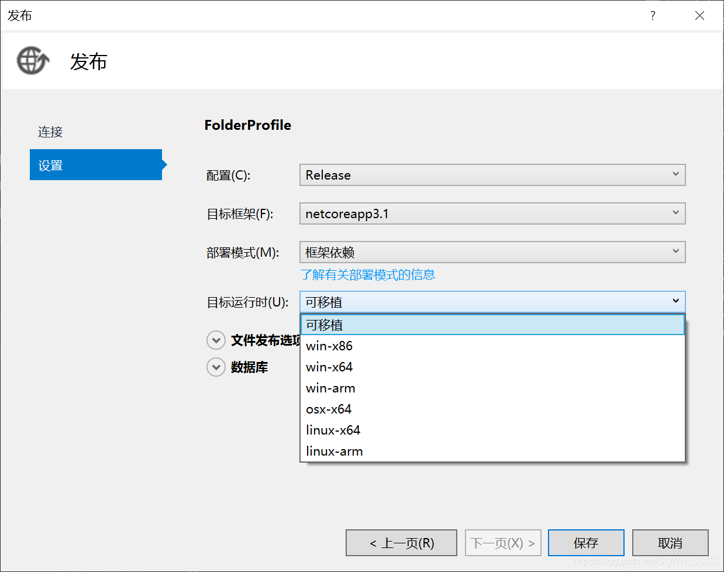This screenshot has width=724, height=572.
Task: Choose win-x64 from the runtime list
Action: pos(492,367)
